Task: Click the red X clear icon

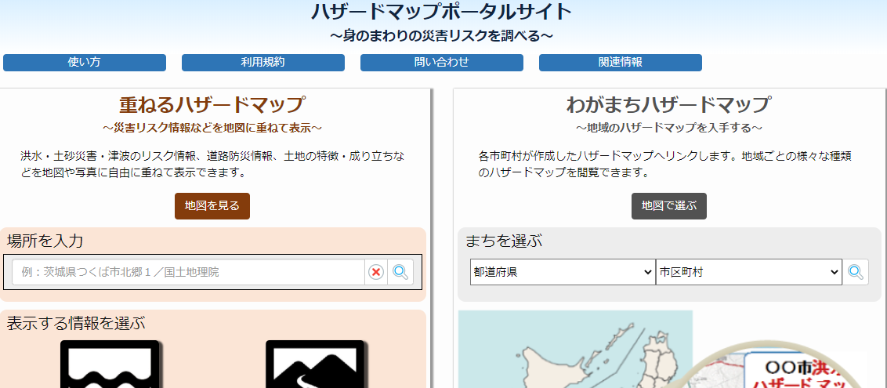Action: pyautogui.click(x=376, y=272)
